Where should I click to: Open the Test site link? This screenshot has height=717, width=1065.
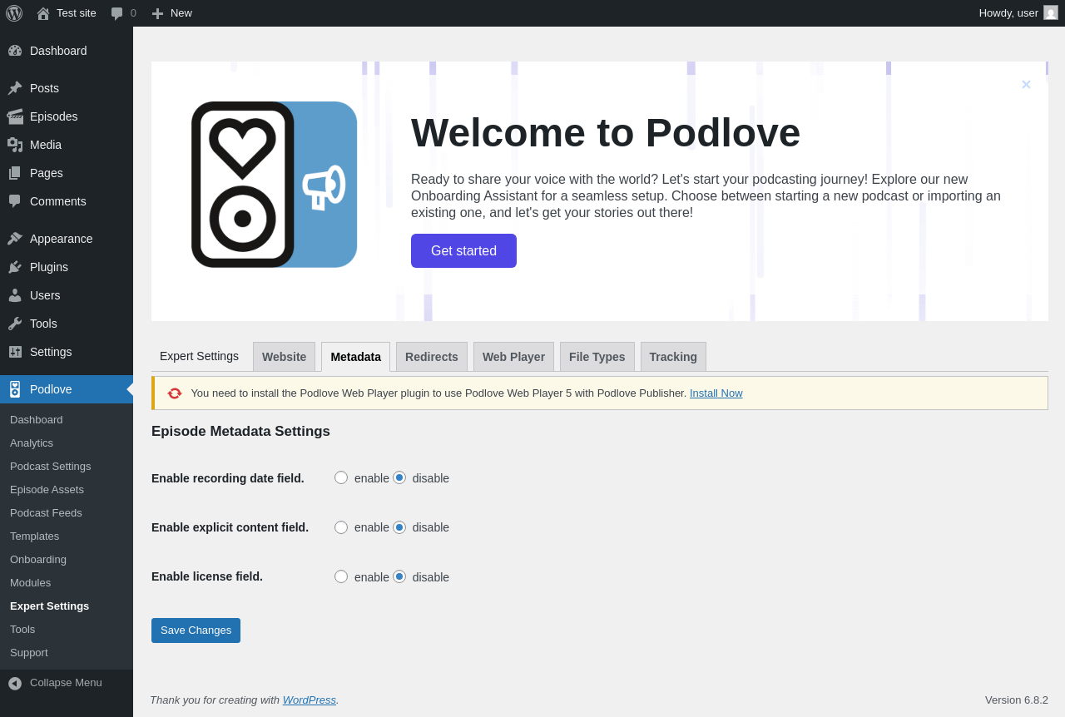click(67, 13)
